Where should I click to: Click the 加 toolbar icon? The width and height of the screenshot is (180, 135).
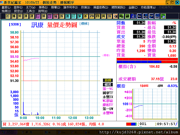click(x=7, y=16)
